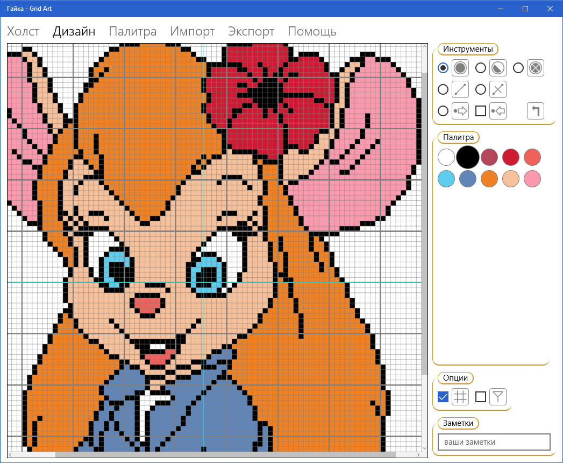Screen dimensions: 563x463
Task: Pick the dark rose palette color
Action: click(489, 157)
